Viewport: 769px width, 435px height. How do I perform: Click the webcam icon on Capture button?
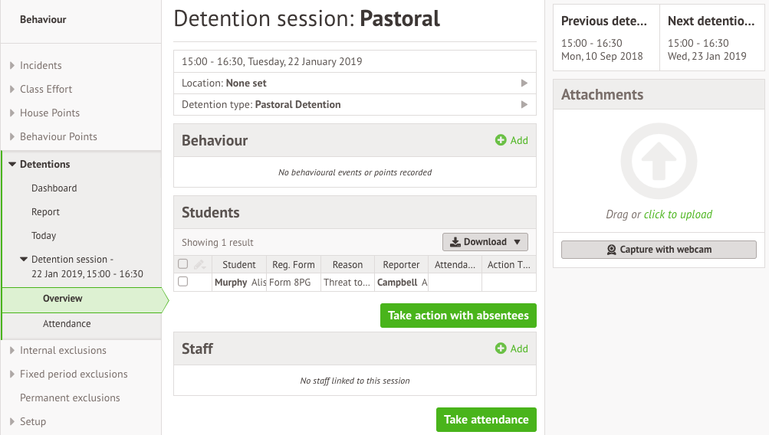pos(612,250)
